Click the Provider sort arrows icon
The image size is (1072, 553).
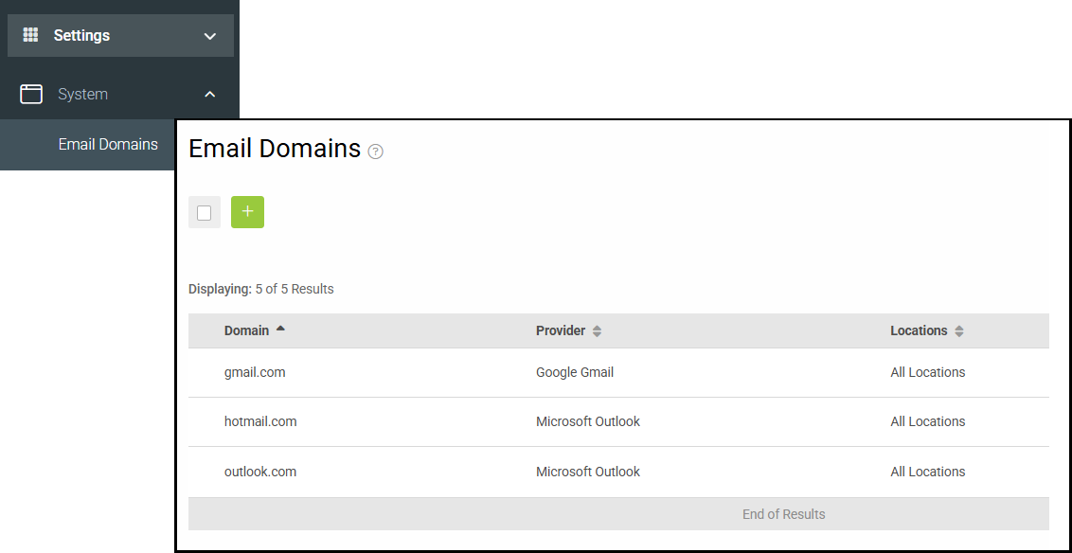pyautogui.click(x=597, y=330)
